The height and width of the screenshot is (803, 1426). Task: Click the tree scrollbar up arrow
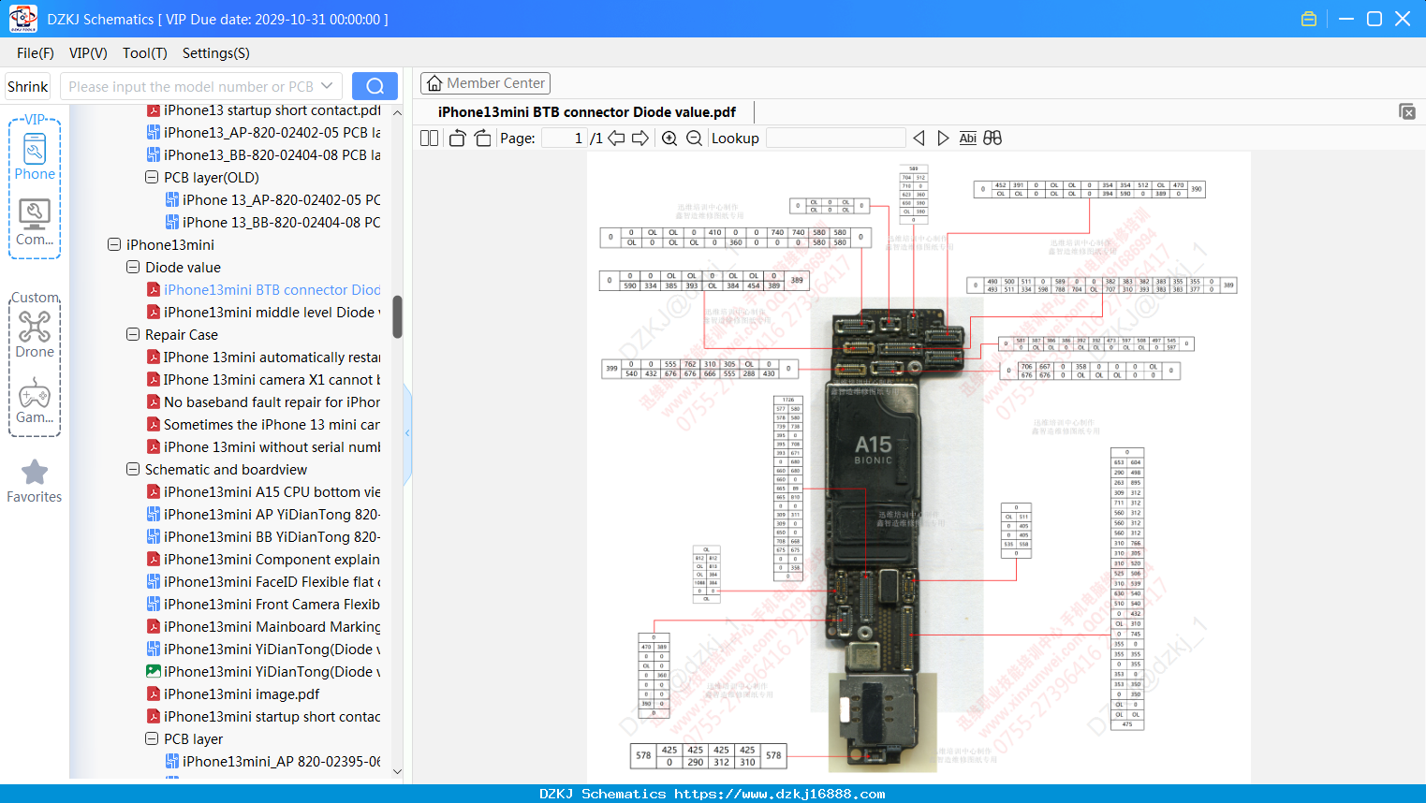tap(397, 112)
